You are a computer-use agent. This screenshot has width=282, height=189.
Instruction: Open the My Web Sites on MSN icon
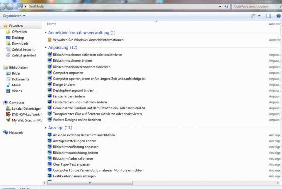tap(8, 120)
